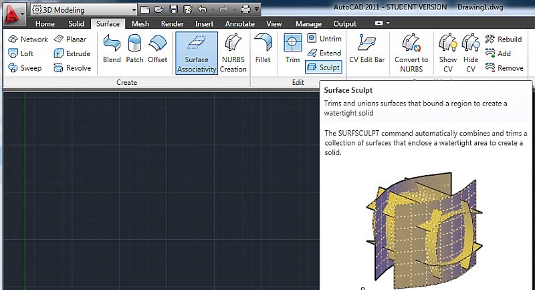Click the Patch surface tool
535x290 pixels.
click(134, 48)
